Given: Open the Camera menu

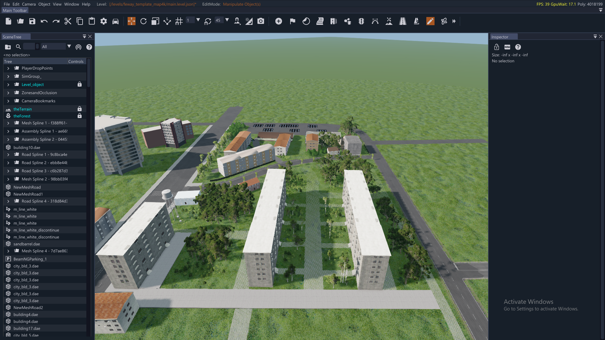Looking at the screenshot, I should click(29, 4).
